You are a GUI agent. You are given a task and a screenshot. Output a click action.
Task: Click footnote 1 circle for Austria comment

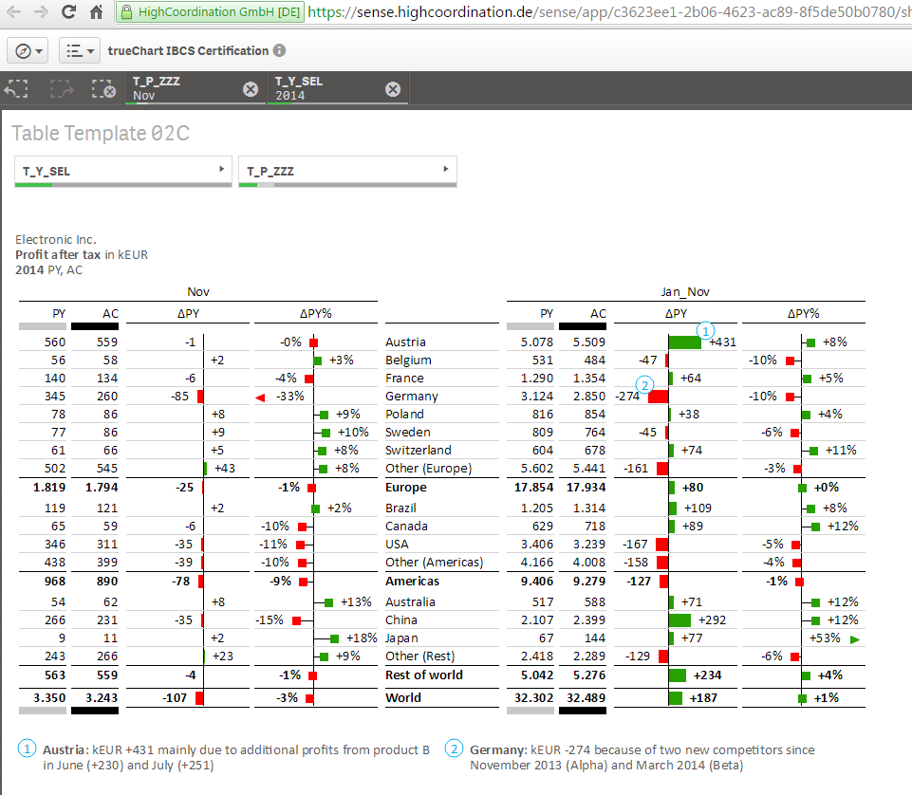pyautogui.click(x=27, y=748)
